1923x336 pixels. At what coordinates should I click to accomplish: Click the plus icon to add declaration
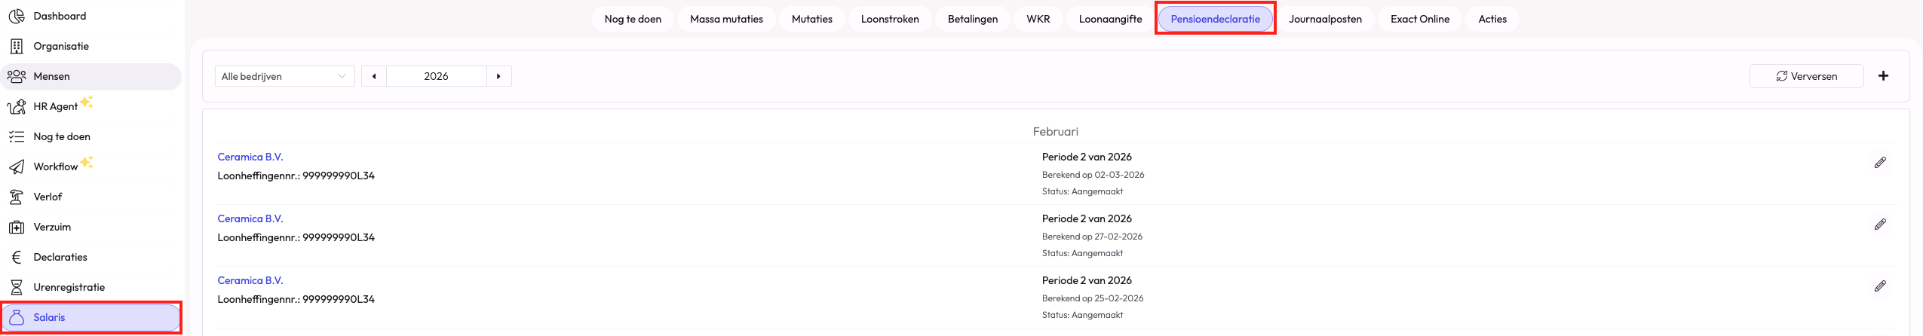click(x=1882, y=76)
